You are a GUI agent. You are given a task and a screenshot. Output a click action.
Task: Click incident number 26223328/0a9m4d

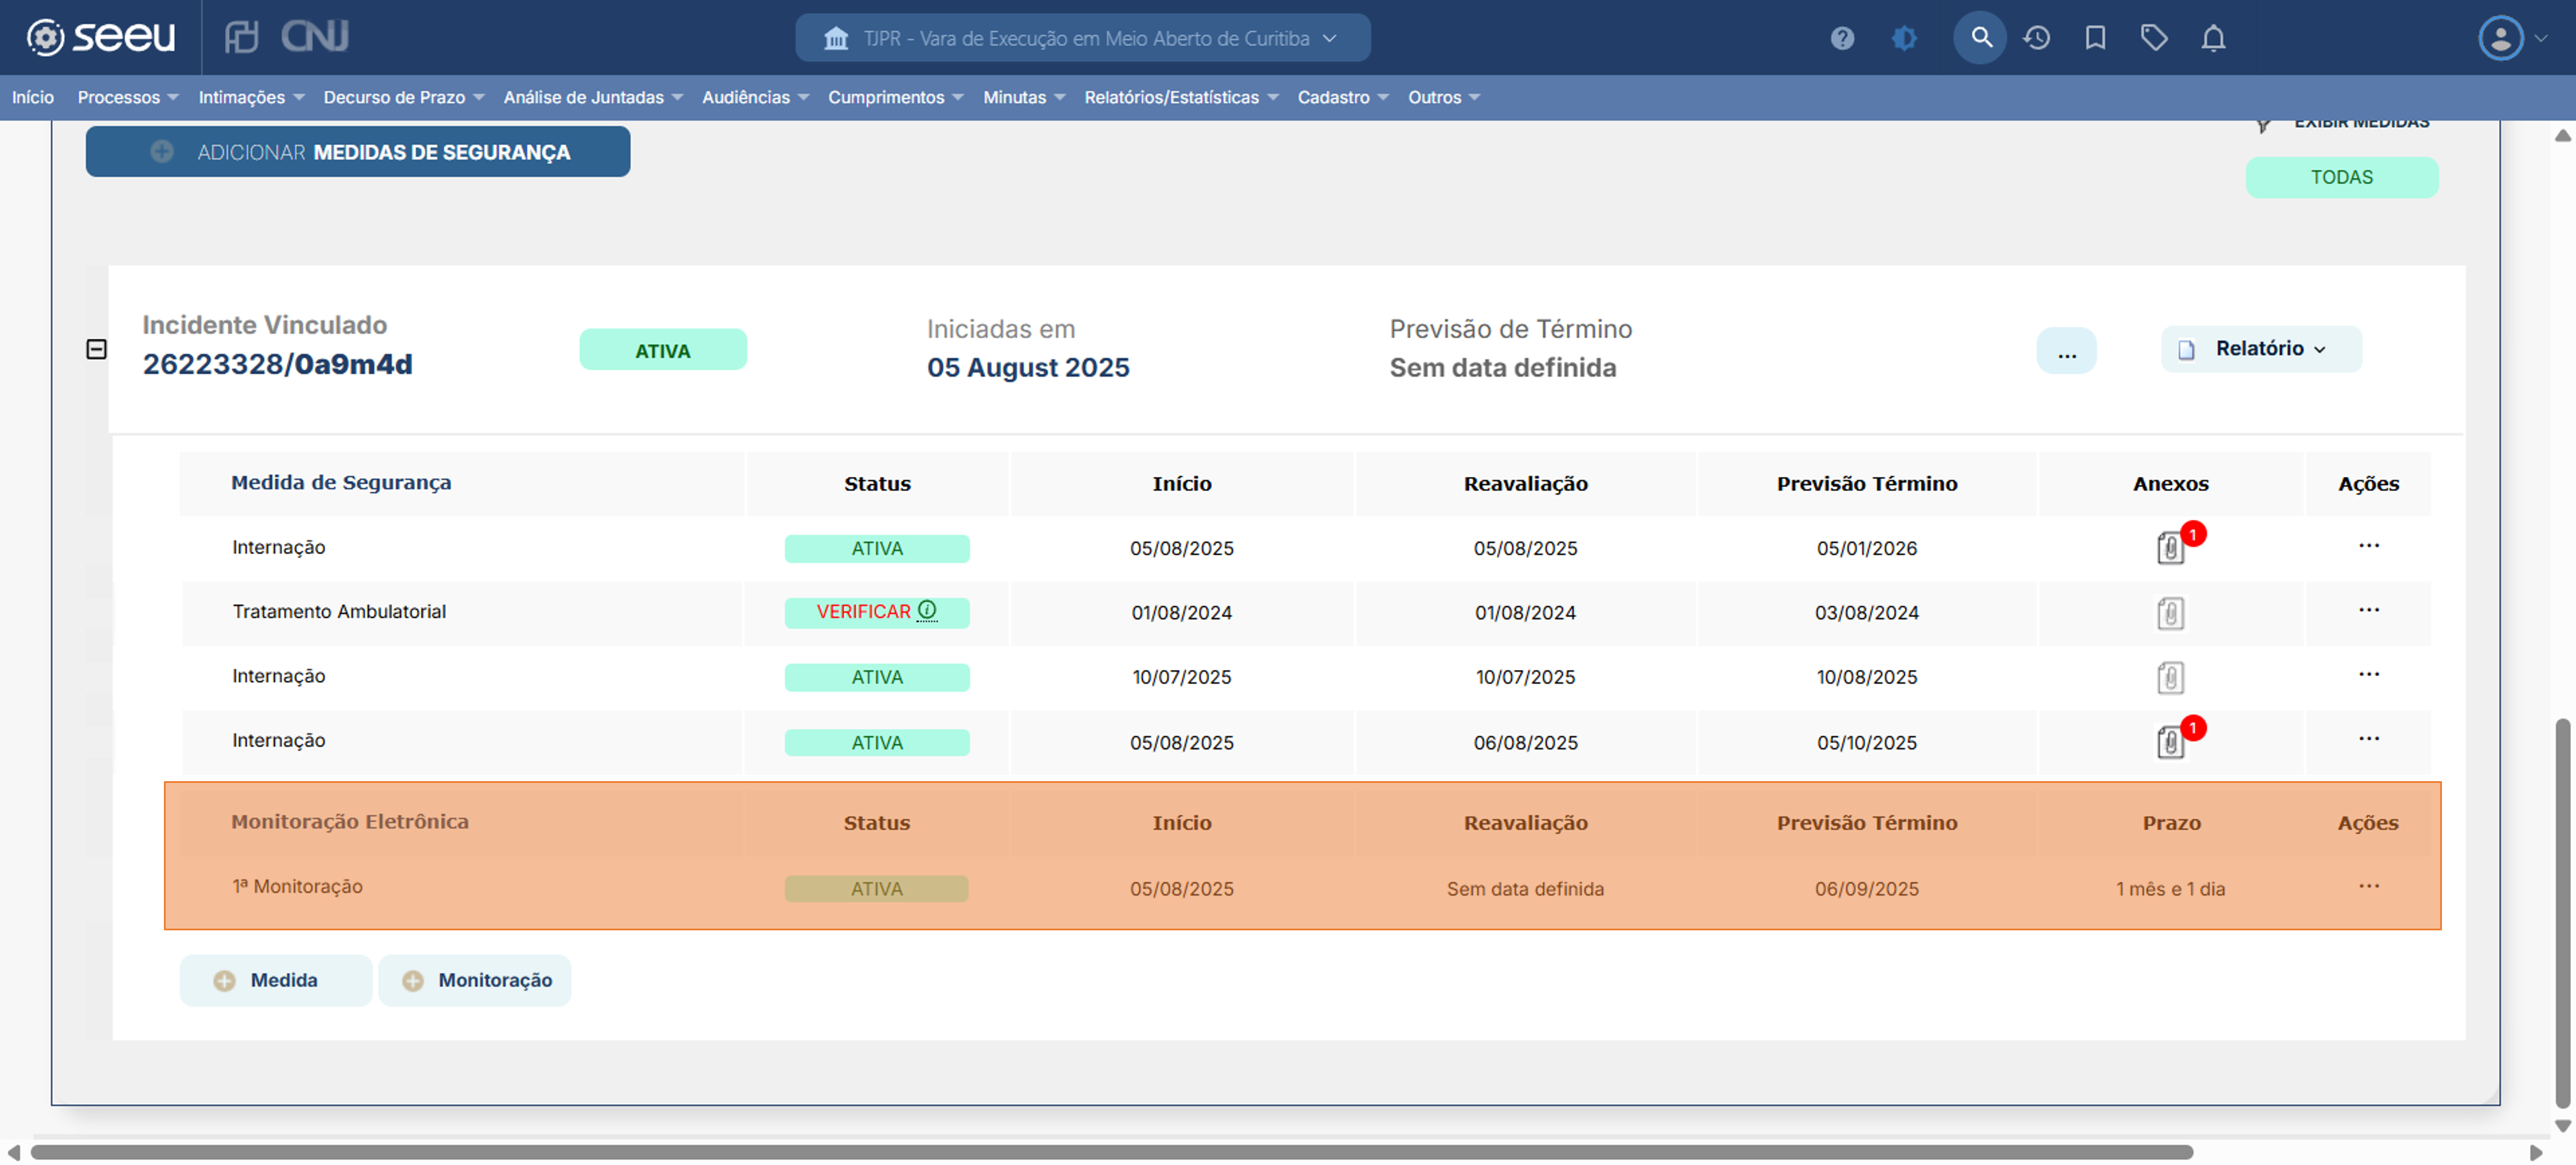click(x=277, y=365)
